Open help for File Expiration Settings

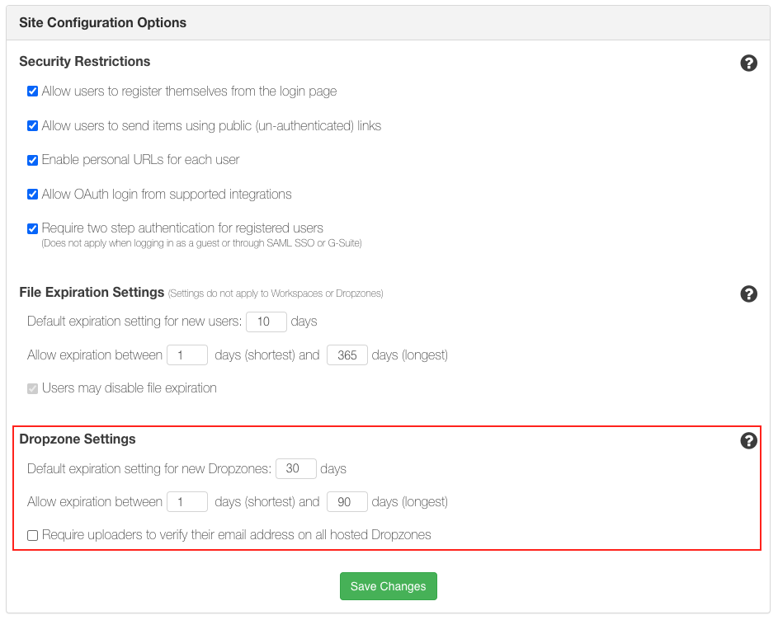click(x=748, y=294)
